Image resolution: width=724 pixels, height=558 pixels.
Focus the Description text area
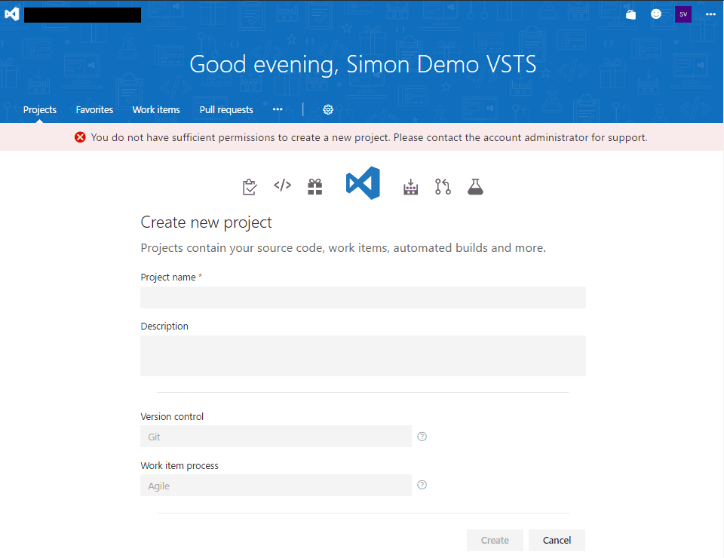(363, 356)
